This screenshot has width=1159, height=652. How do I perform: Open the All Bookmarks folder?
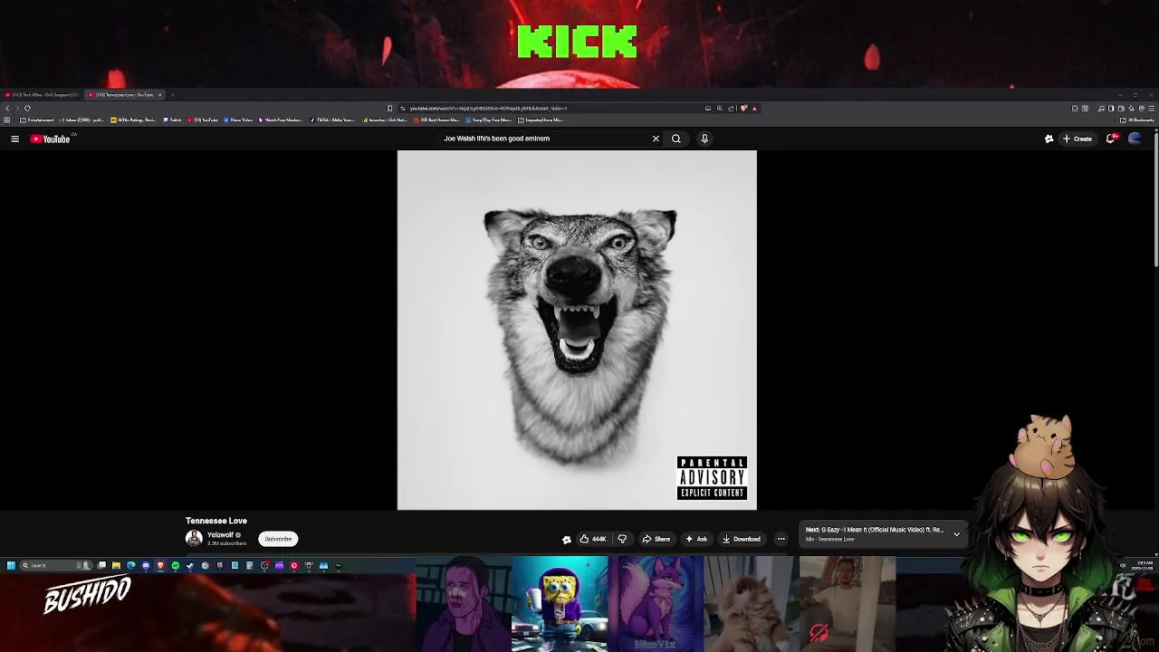[1138, 120]
